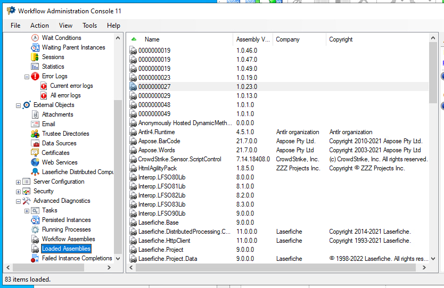Image resolution: width=444 pixels, height=288 pixels.
Task: Click the Failed Instance Completions icon
Action: [35, 258]
